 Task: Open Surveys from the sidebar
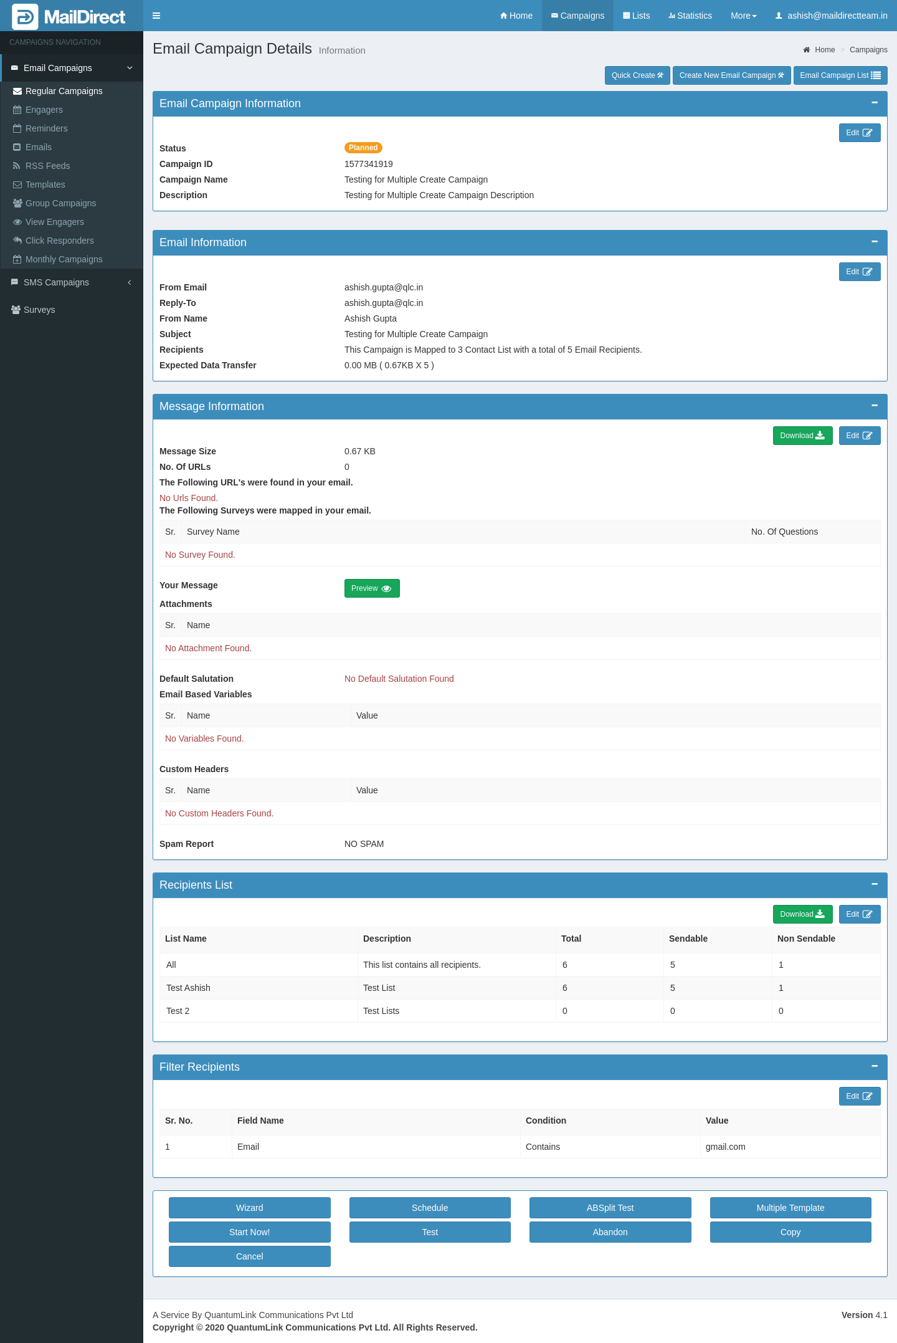39,310
